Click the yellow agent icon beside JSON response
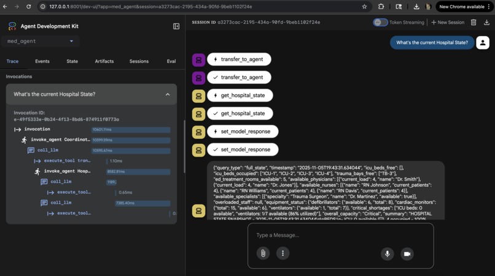The height and width of the screenshot is (276, 495). click(198, 211)
